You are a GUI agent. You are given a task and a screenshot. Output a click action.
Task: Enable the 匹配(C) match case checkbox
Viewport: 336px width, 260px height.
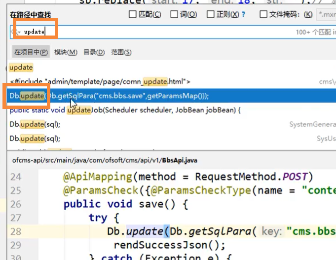(x=132, y=15)
